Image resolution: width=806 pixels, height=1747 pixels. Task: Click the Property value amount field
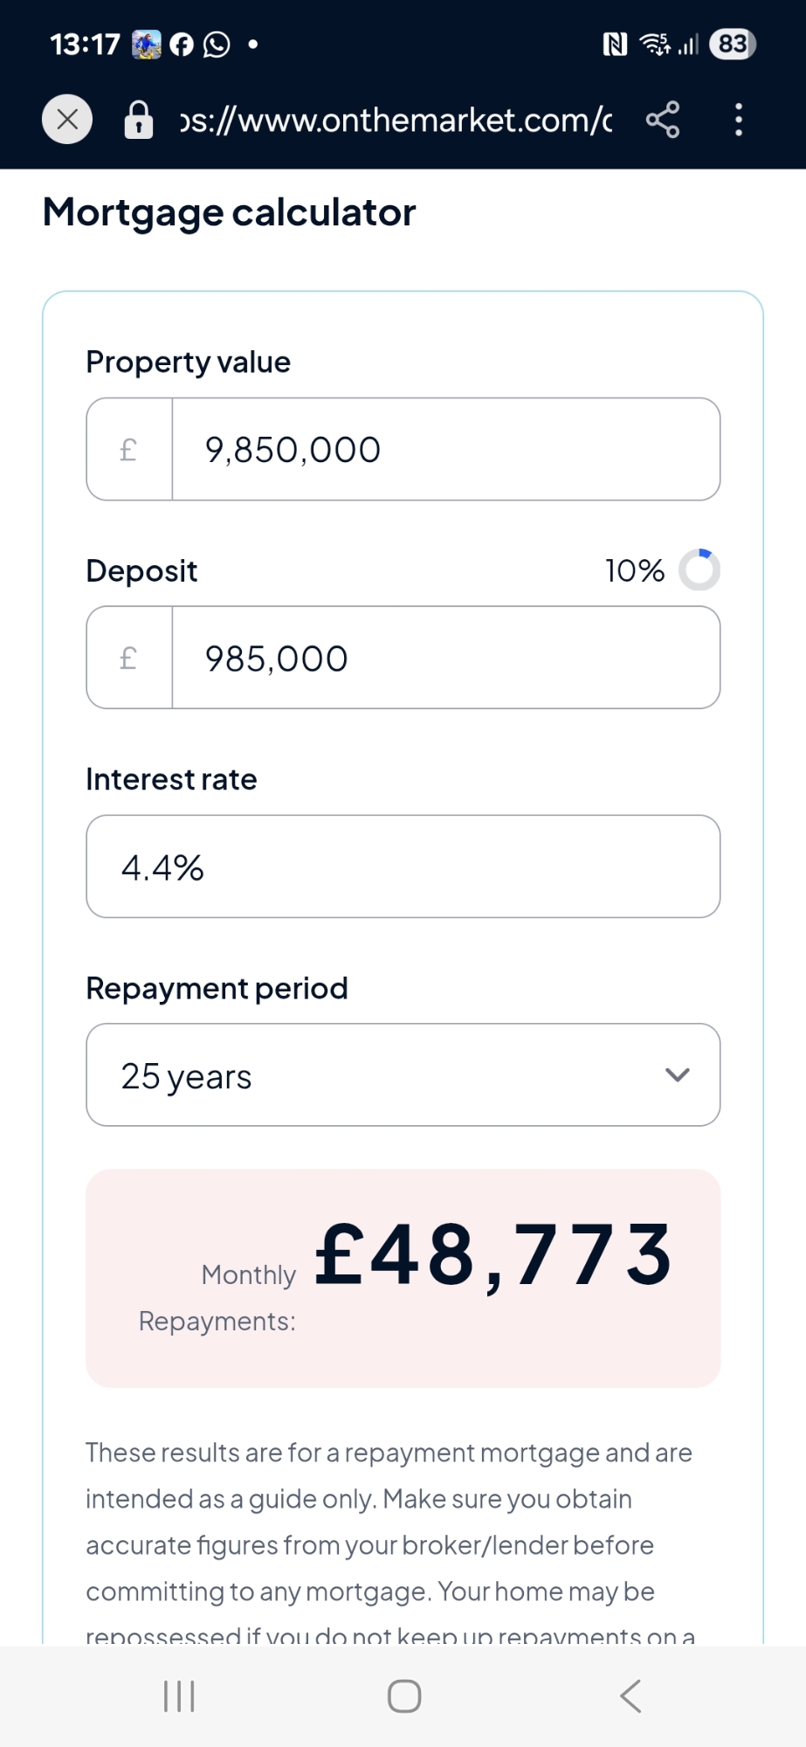coord(445,450)
